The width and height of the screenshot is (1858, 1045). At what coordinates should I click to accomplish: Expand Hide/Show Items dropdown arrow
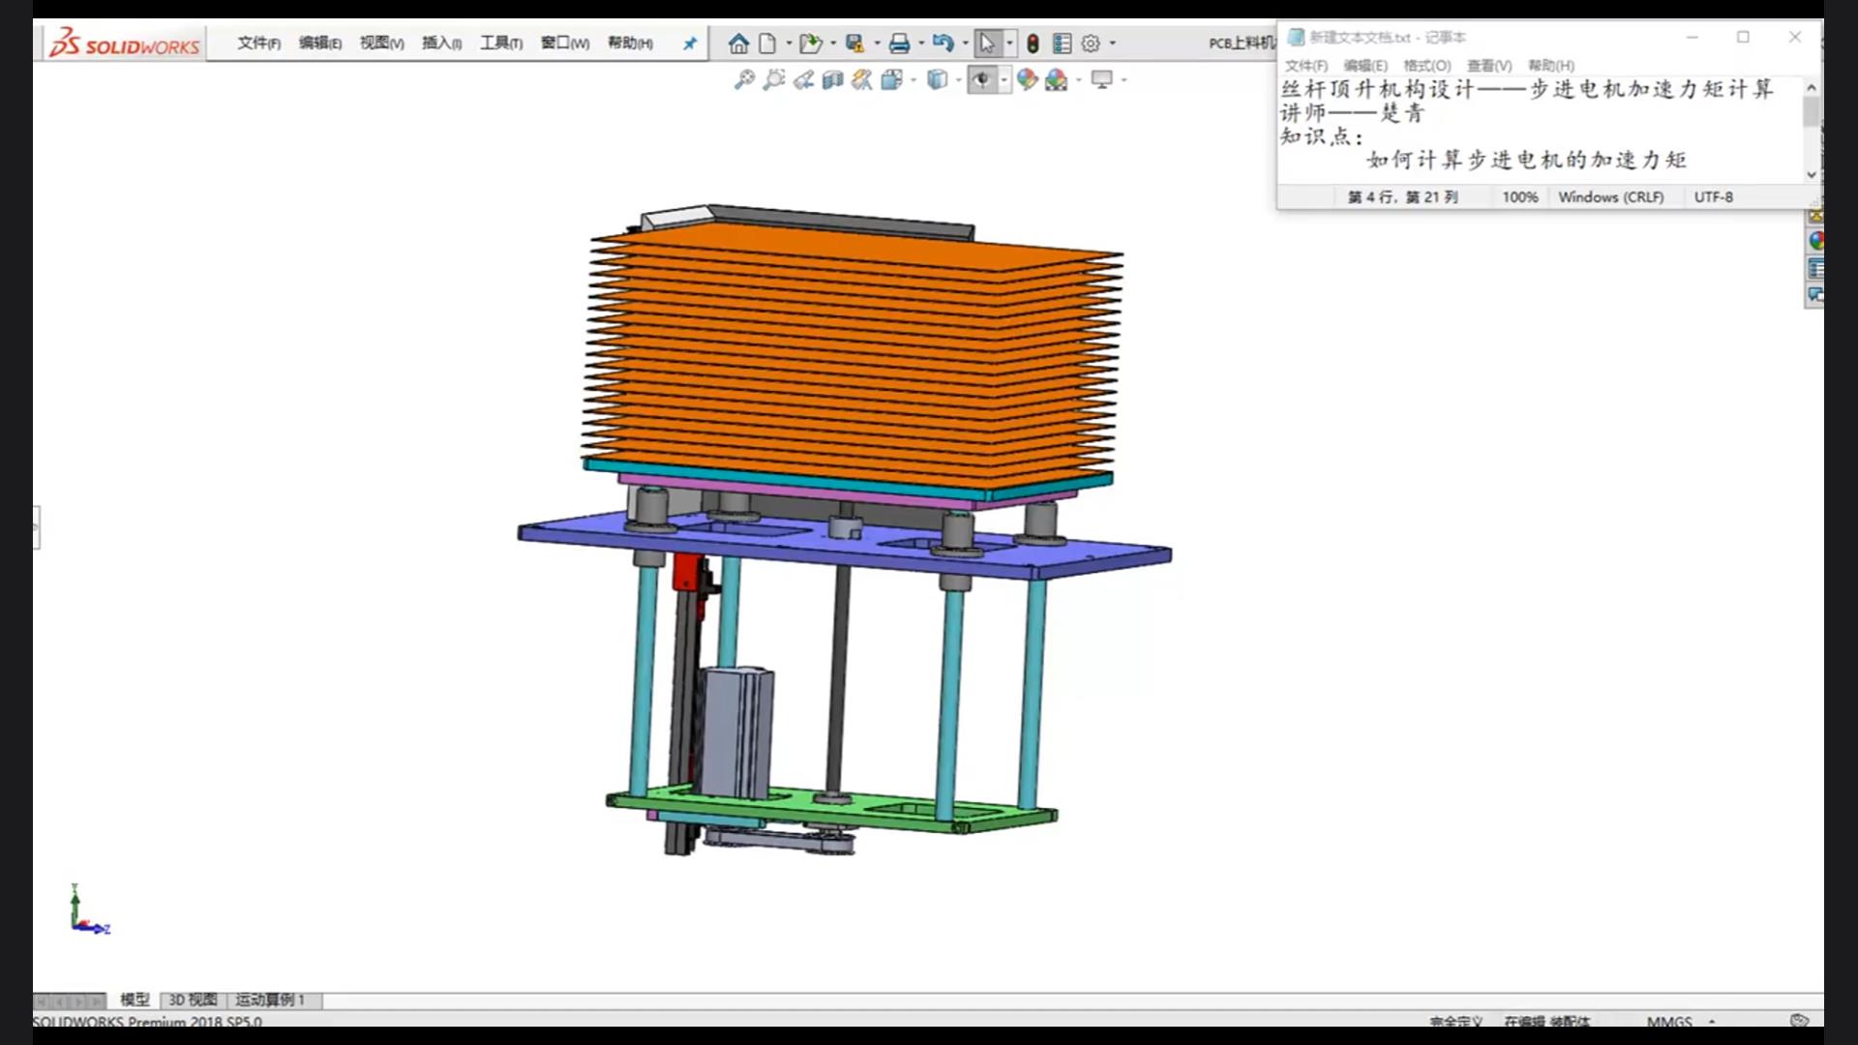tap(1004, 80)
